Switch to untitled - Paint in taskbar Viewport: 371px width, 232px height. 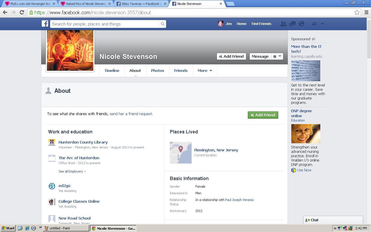pos(66,228)
